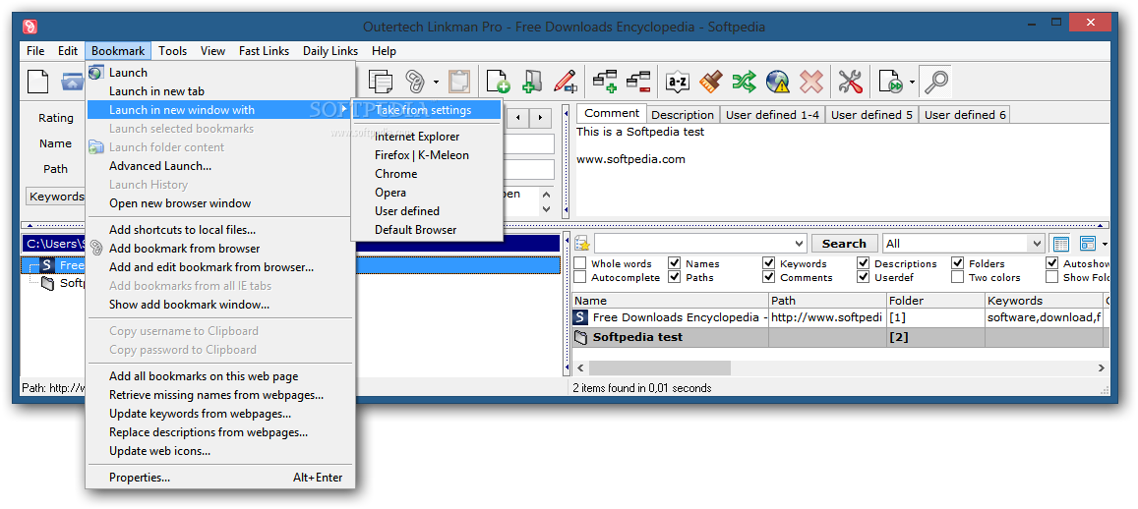Select Firefox | K-Meleon submenu entry
1138x509 pixels.
click(427, 155)
